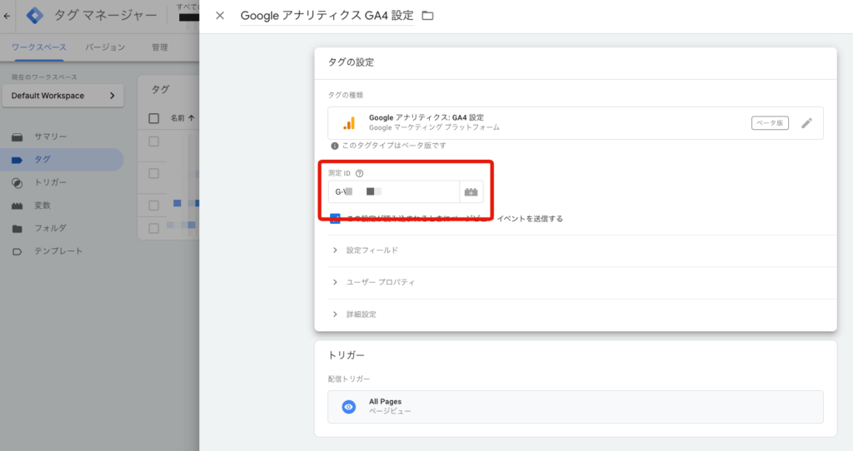Open the Default Workspace selector

tap(63, 96)
